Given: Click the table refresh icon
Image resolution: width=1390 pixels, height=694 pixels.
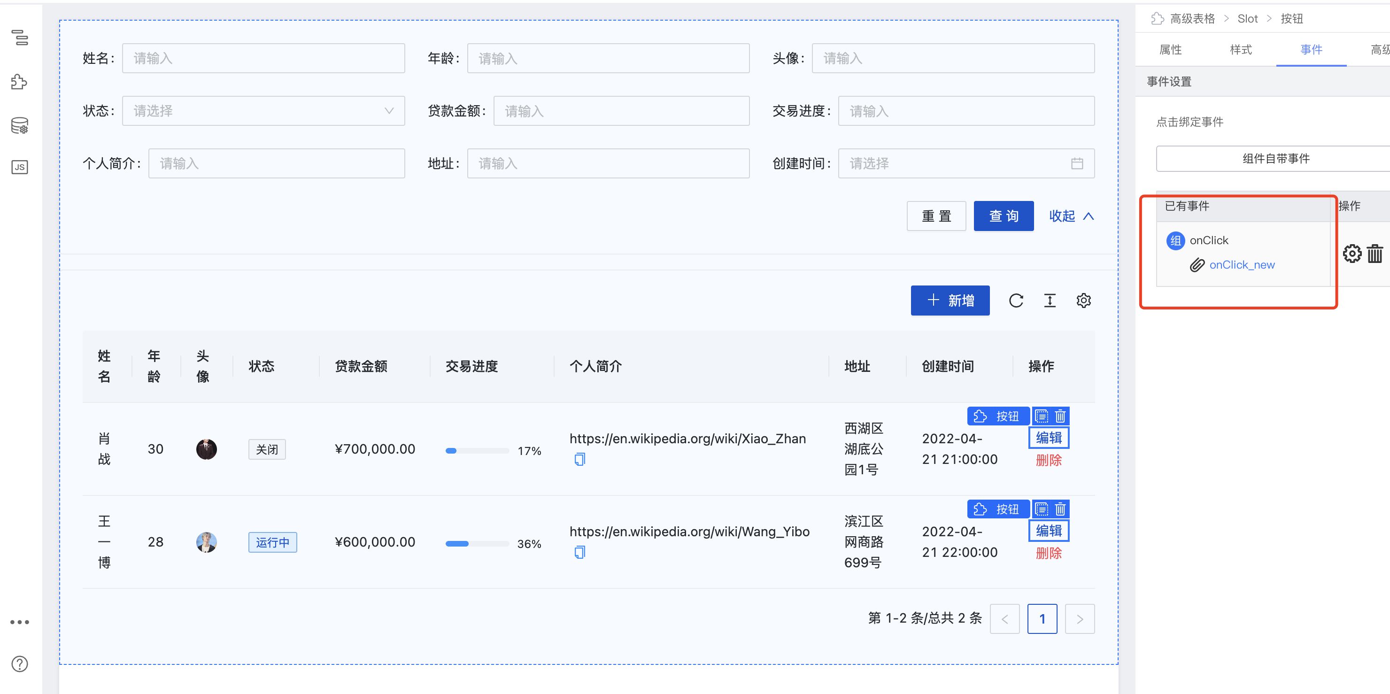Looking at the screenshot, I should click(x=1016, y=301).
